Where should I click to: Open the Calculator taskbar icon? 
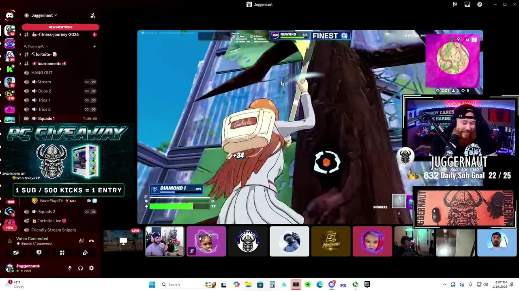point(272,285)
